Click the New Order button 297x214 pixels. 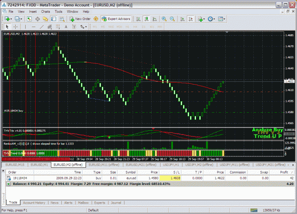[x=80, y=19]
